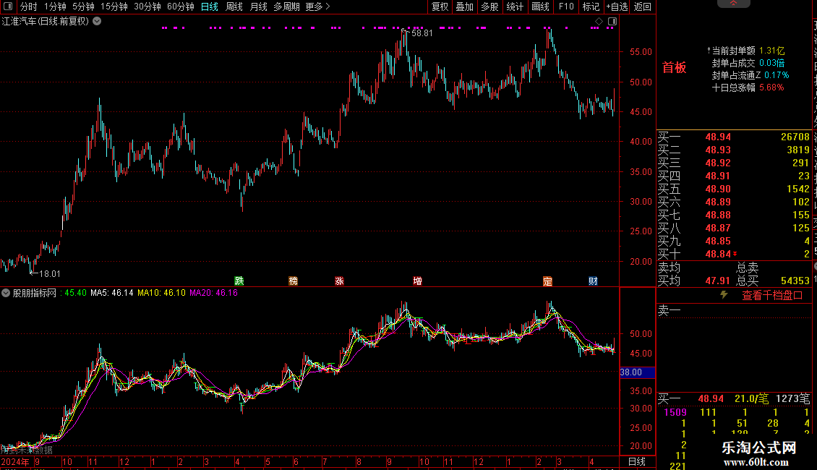The image size is (817, 470).
Task: Click the info icon beside 当前封单额
Action: (x=709, y=51)
